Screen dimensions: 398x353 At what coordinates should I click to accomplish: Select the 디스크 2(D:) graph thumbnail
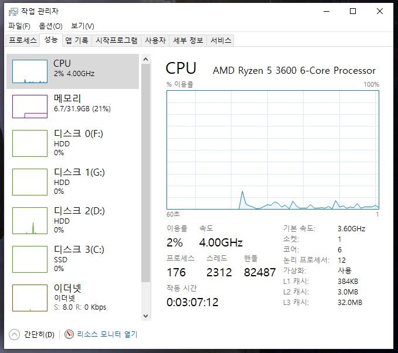coord(30,221)
